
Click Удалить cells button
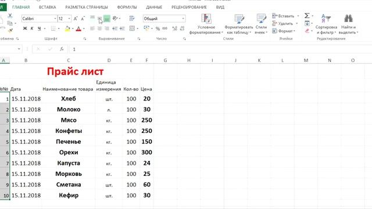coord(282,23)
